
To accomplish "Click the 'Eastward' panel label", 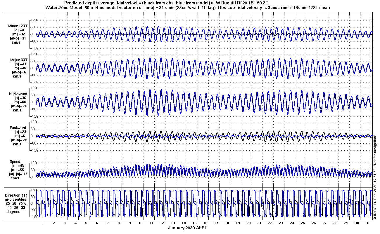I will click(x=18, y=128).
